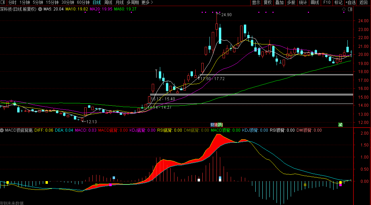Switch to 分时 chart

(12, 3)
